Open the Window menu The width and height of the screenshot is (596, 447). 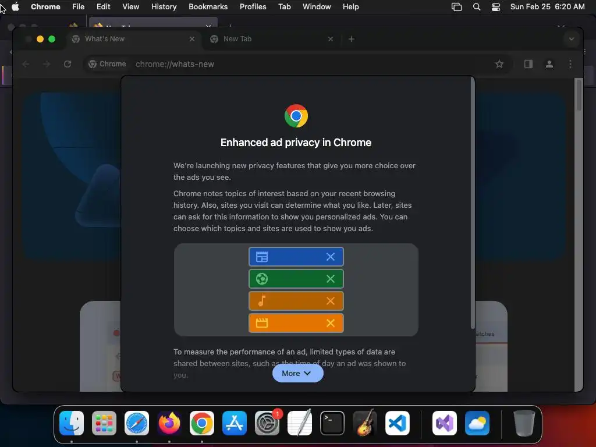coord(317,6)
